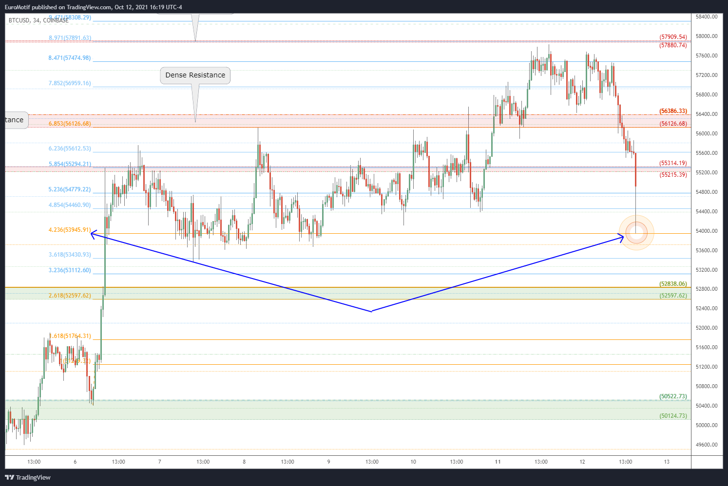Click red price label (57909.54)
728x486 pixels.
click(x=673, y=37)
